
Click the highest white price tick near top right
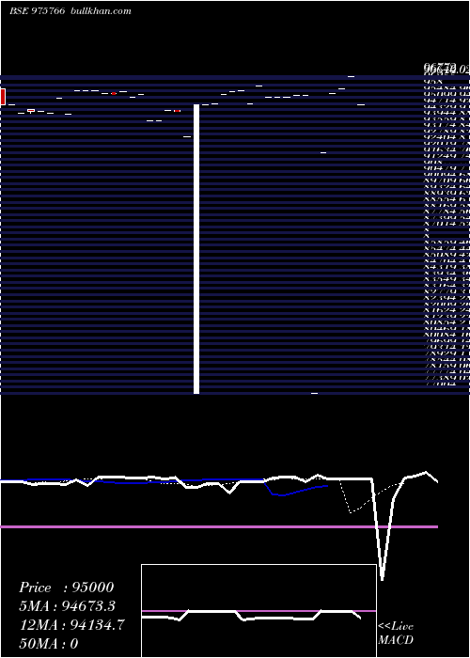tap(352, 76)
